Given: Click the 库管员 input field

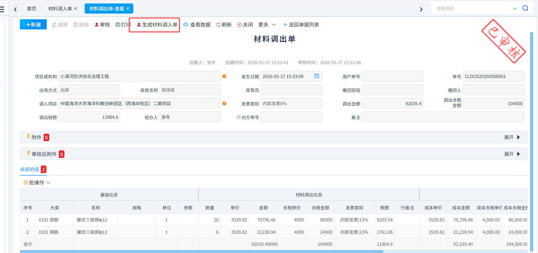Looking at the screenshot, I should tap(291, 90).
